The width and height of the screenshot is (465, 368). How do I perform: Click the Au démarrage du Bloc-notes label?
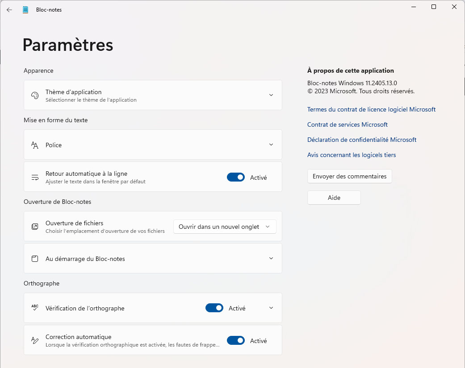tap(85, 259)
